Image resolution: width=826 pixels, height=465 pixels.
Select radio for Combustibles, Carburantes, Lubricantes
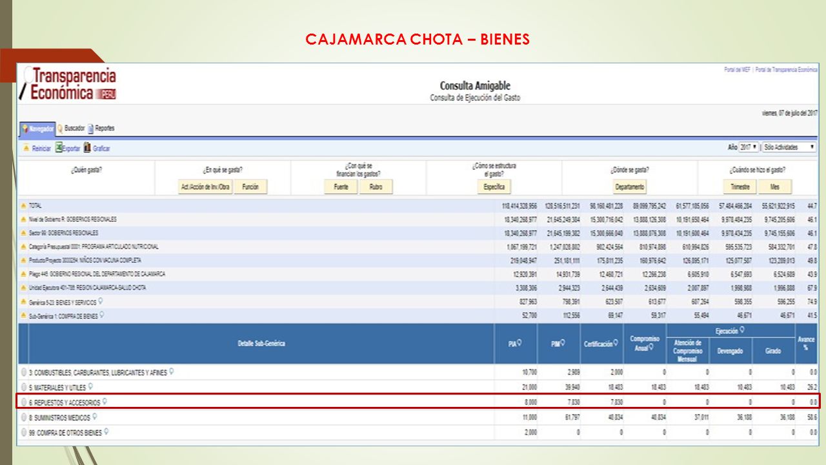[24, 373]
